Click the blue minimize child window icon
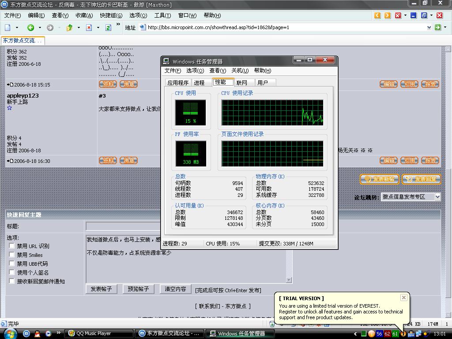Viewport: 452px width, 339px height. [x=414, y=15]
